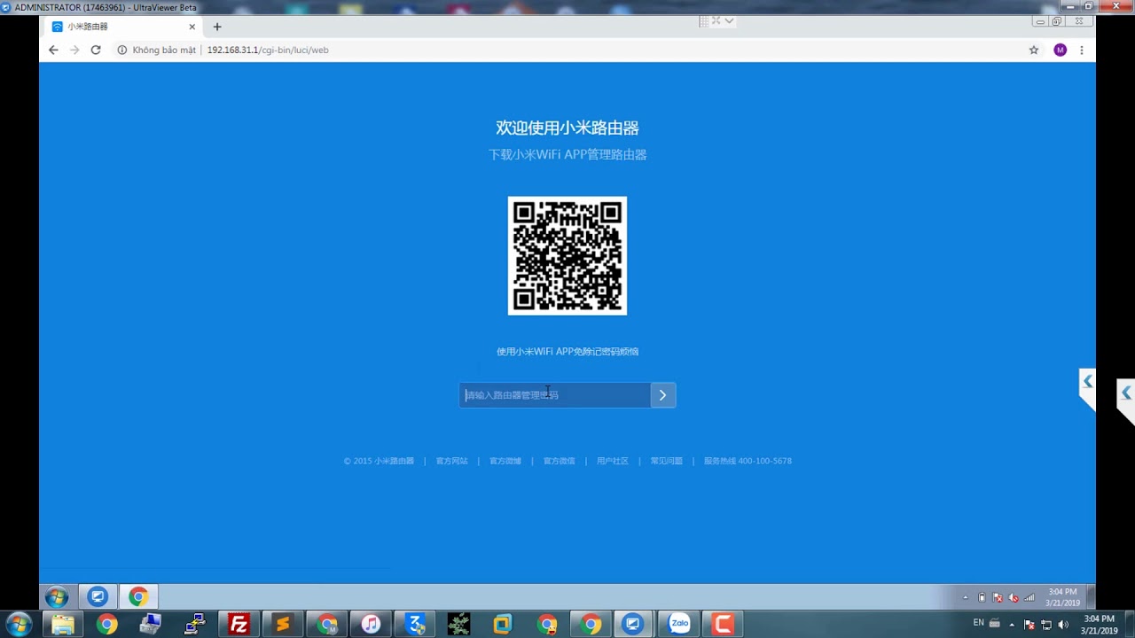Open the 官方微博 footer link
This screenshot has width=1135, height=638.
pos(505,461)
